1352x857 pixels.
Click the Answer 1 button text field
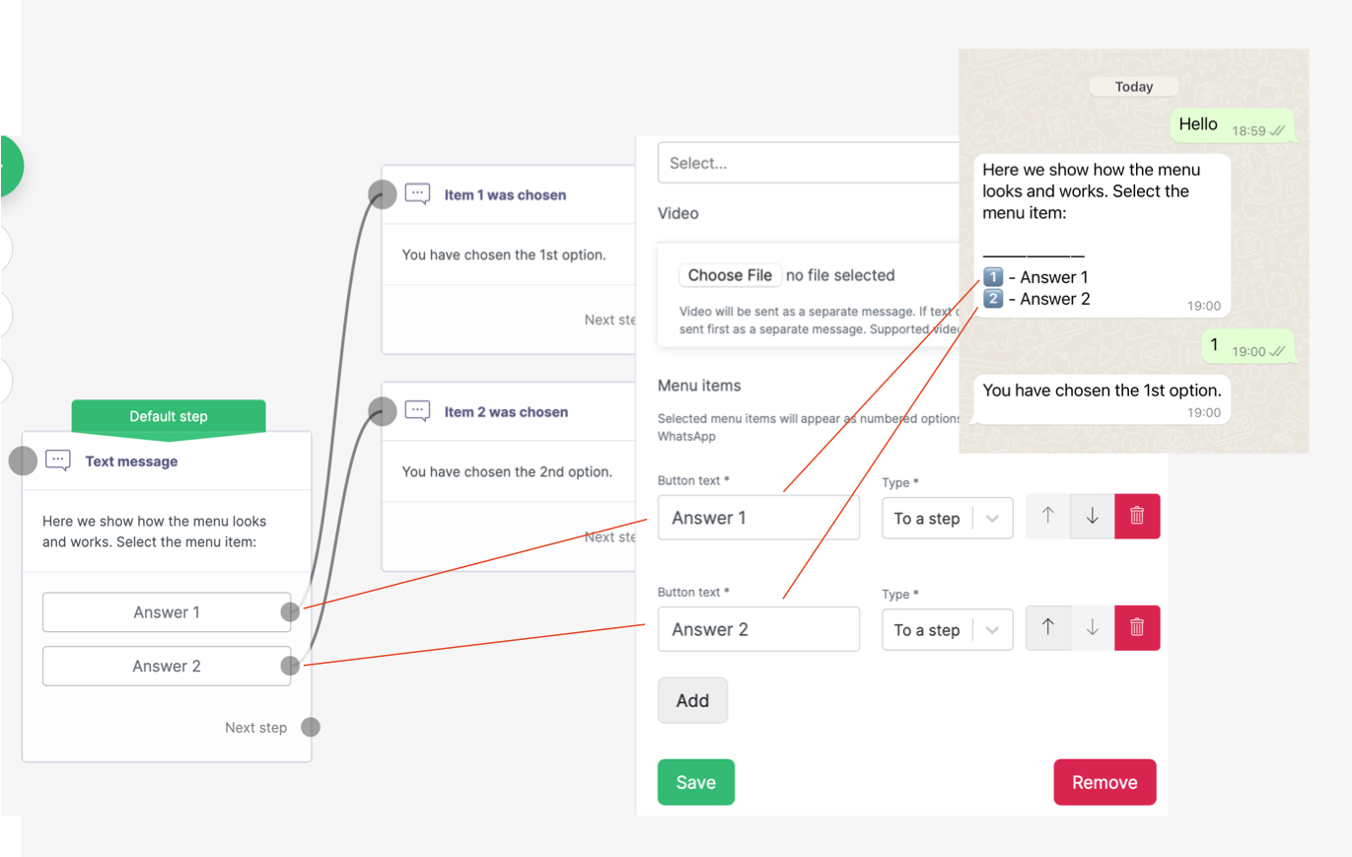(x=757, y=518)
